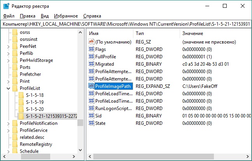Viewport: 252px width, 161px height.
Task: Click the Migrated binary value icon
Action: pyautogui.click(x=91, y=64)
